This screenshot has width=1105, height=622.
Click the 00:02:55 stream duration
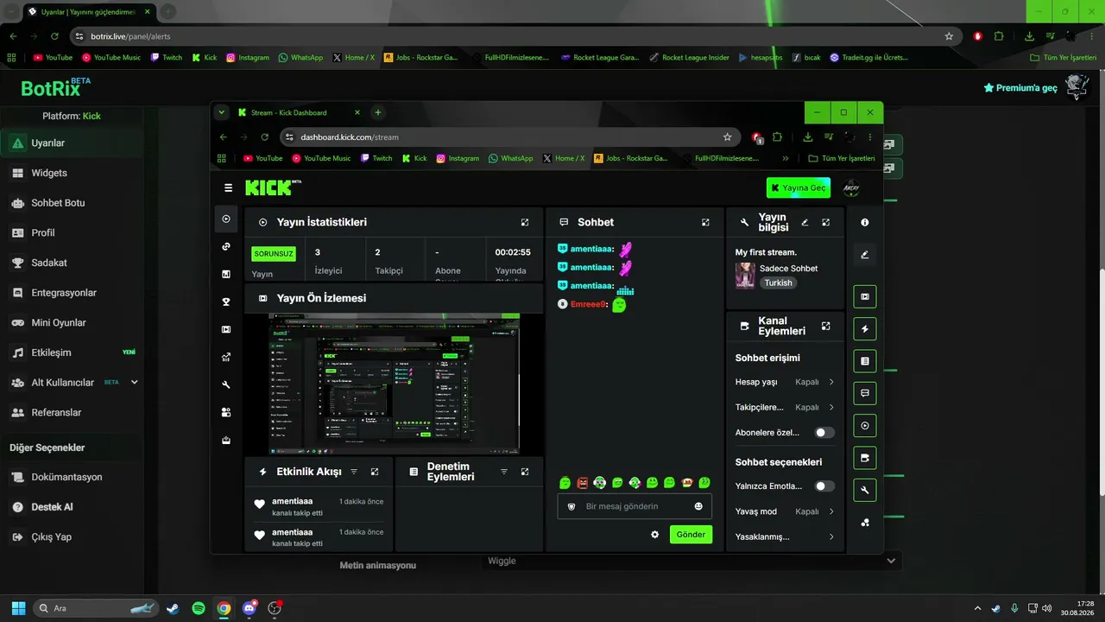pos(512,252)
